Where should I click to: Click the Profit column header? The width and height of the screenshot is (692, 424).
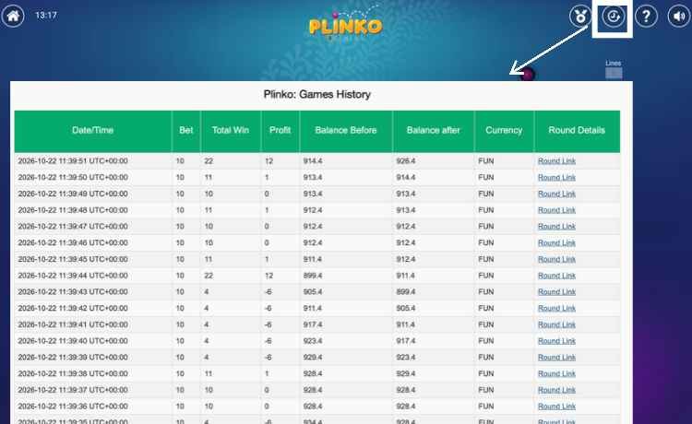click(x=280, y=131)
